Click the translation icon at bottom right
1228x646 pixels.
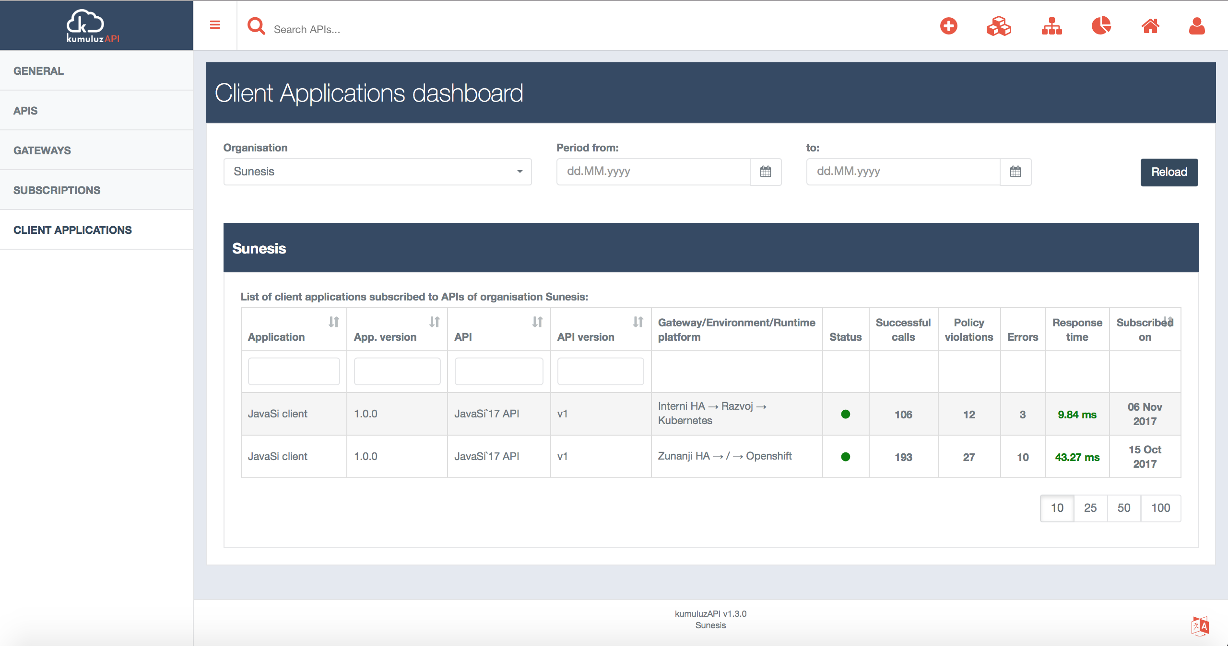point(1201,625)
